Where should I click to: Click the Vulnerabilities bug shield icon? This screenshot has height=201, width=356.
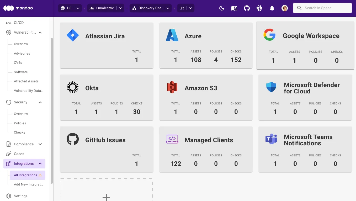click(9, 33)
